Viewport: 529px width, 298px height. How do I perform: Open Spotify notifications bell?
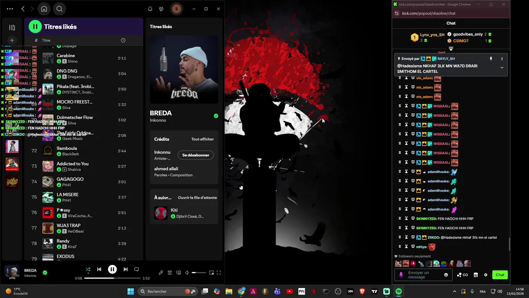tap(150, 9)
